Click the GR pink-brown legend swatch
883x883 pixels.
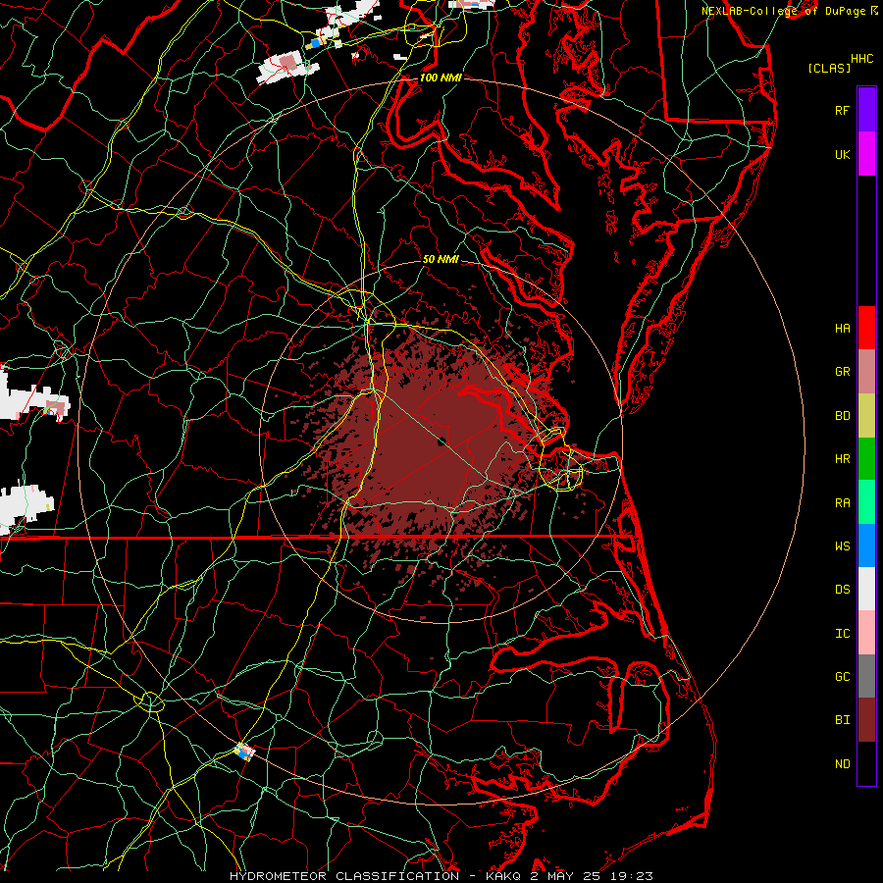coord(866,372)
